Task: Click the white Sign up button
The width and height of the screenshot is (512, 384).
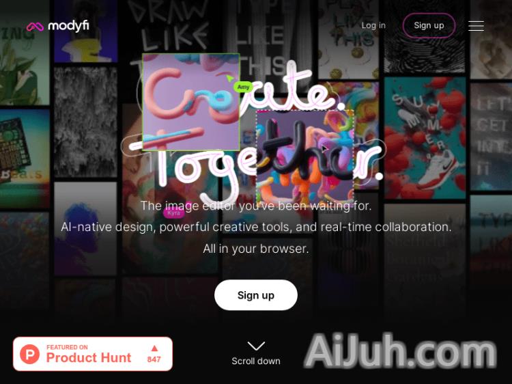Action: [256, 295]
